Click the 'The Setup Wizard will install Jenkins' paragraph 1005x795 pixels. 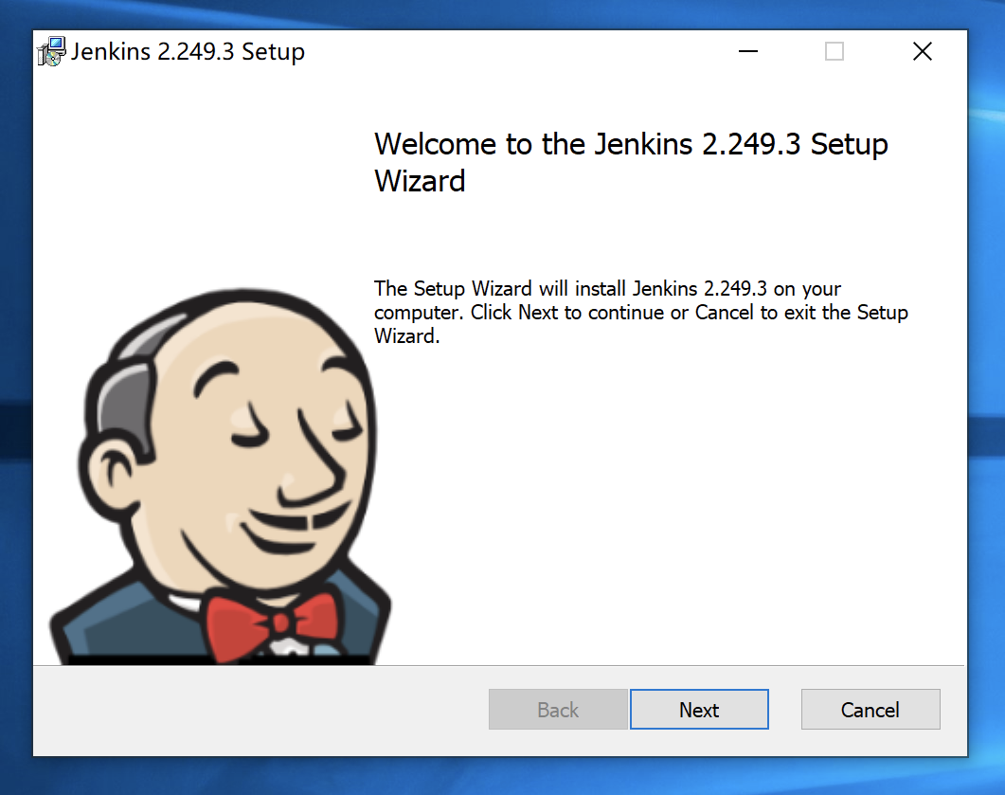click(x=641, y=313)
